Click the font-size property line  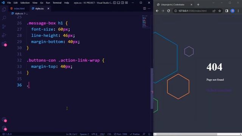(x=50, y=29)
